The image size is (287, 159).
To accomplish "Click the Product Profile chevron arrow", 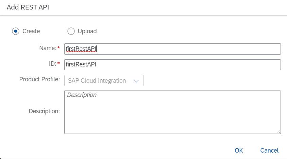I will click(136, 81).
